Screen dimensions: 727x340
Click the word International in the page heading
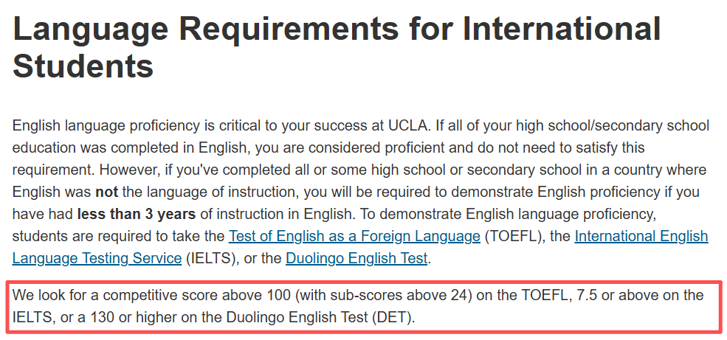561,28
